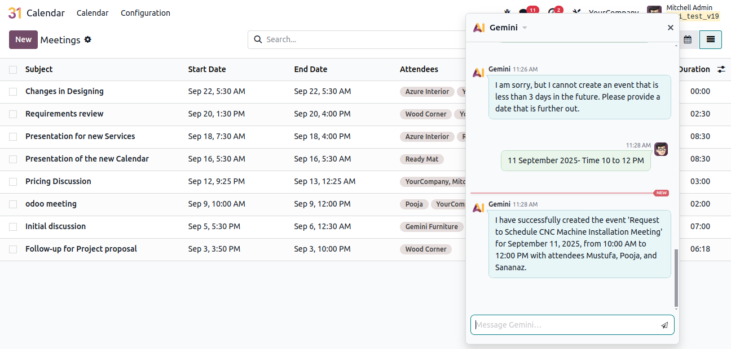
Task: Select the 'odoo meeting' row checkbox
Action: tap(13, 204)
